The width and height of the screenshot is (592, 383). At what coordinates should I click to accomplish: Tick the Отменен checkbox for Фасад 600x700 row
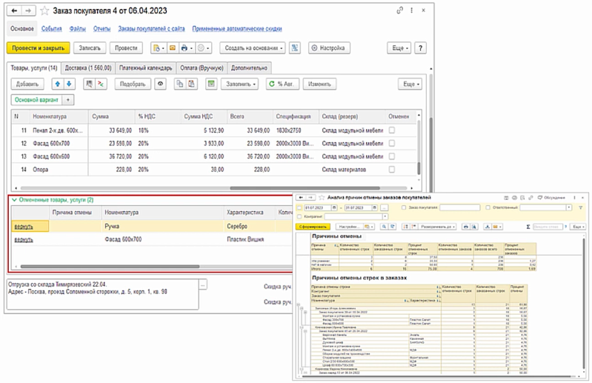(x=392, y=144)
